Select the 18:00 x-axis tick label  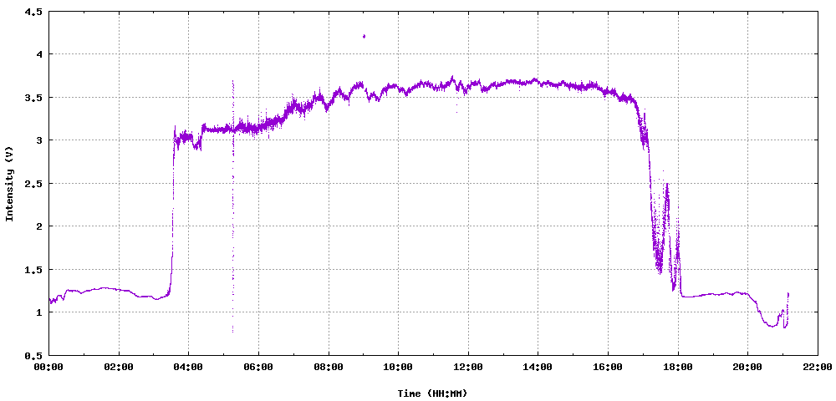click(x=678, y=366)
